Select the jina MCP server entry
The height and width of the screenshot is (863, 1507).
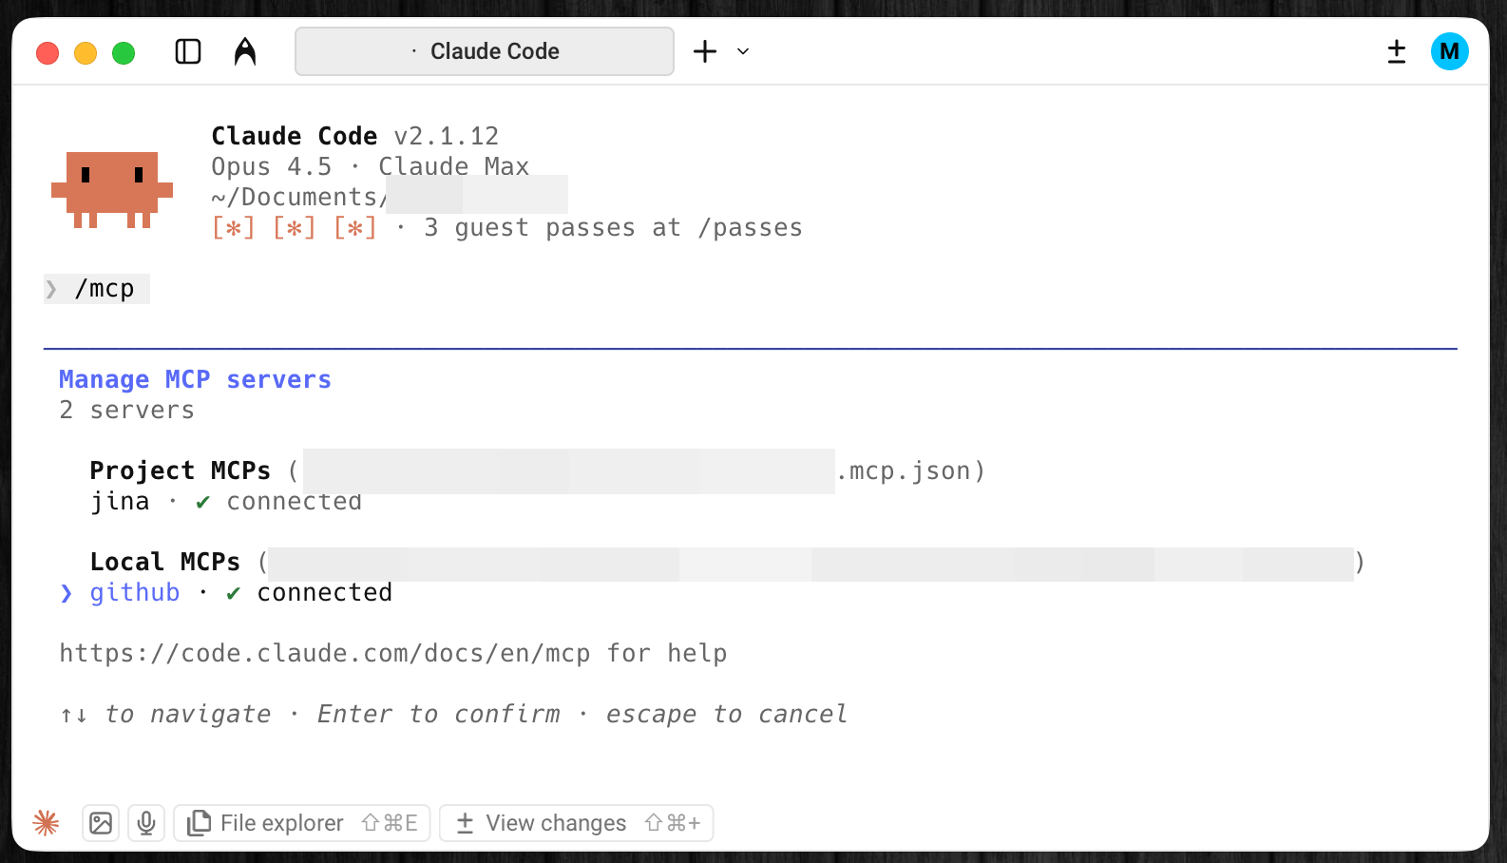(121, 501)
